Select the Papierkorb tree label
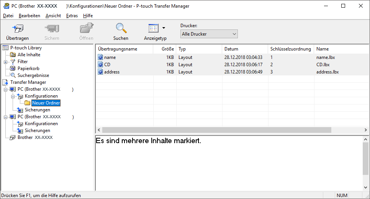The width and height of the screenshot is (370, 199). point(28,69)
